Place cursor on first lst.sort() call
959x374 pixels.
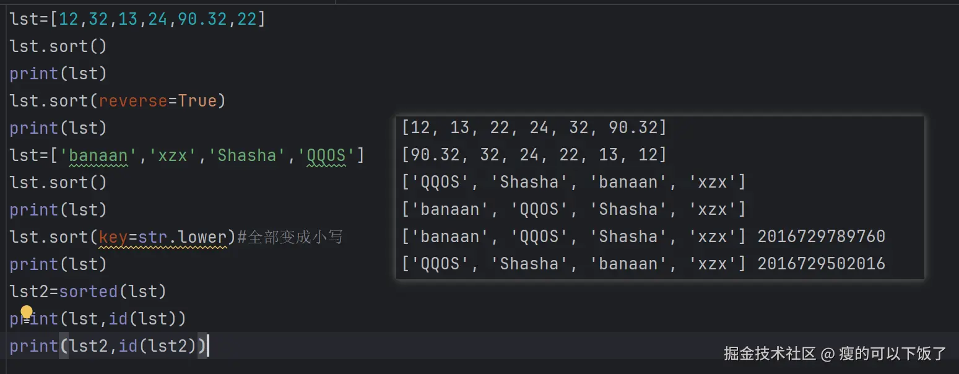[58, 46]
